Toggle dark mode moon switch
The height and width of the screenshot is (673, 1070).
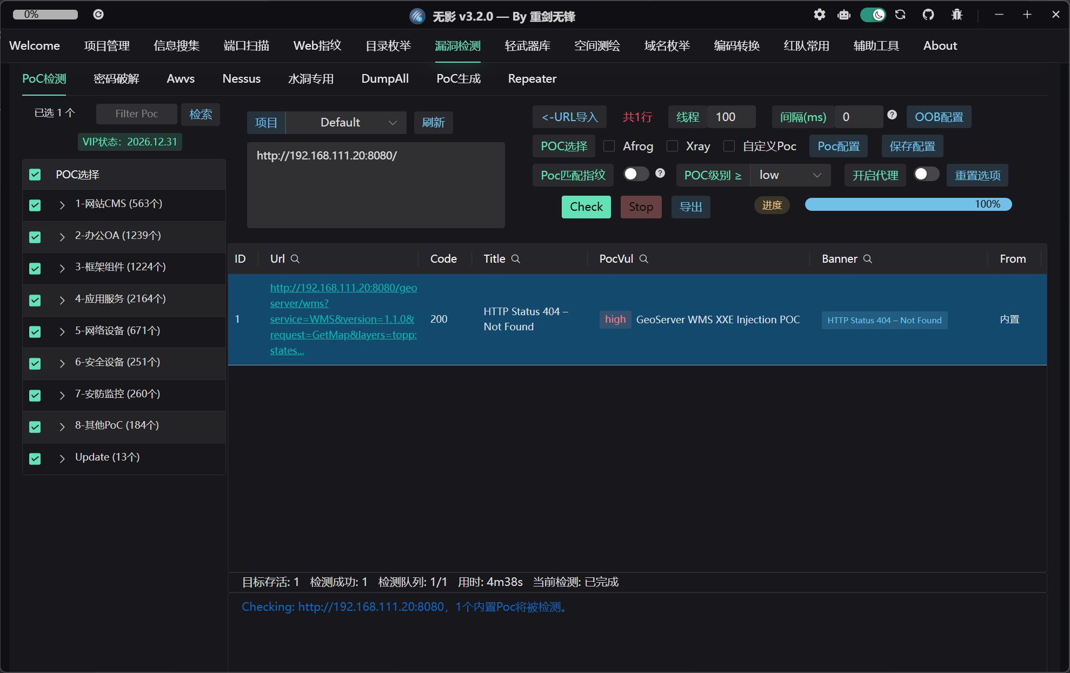(873, 15)
